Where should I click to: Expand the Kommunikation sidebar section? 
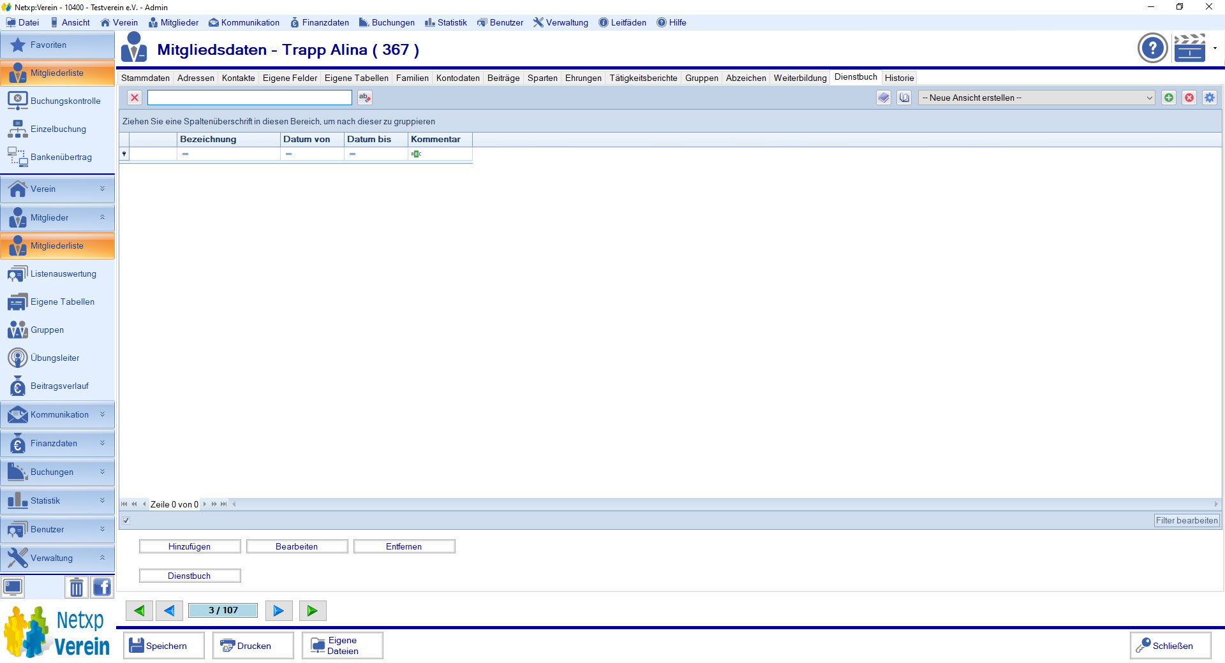click(x=57, y=415)
